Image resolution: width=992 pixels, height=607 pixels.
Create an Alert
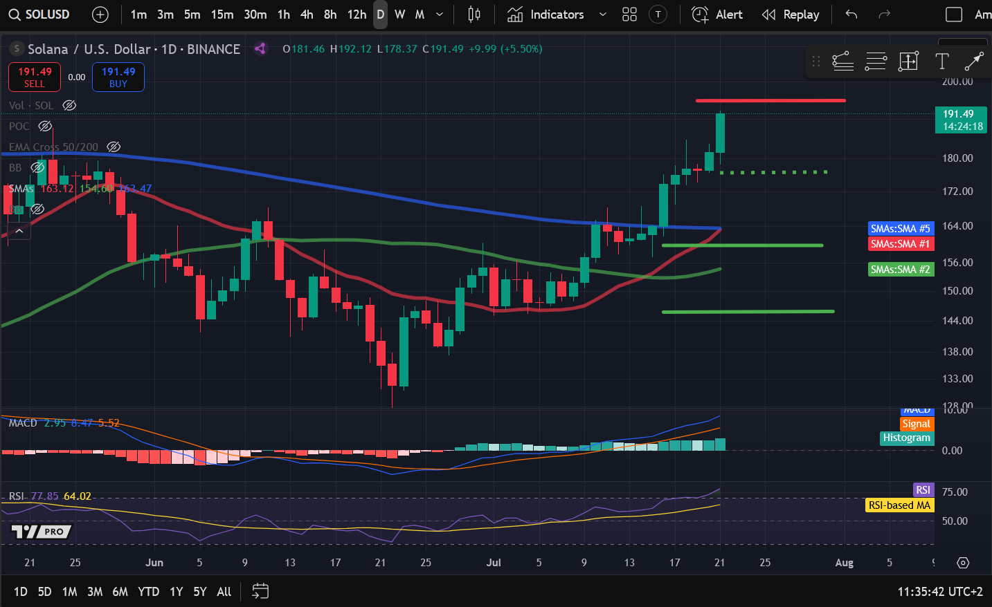(717, 15)
